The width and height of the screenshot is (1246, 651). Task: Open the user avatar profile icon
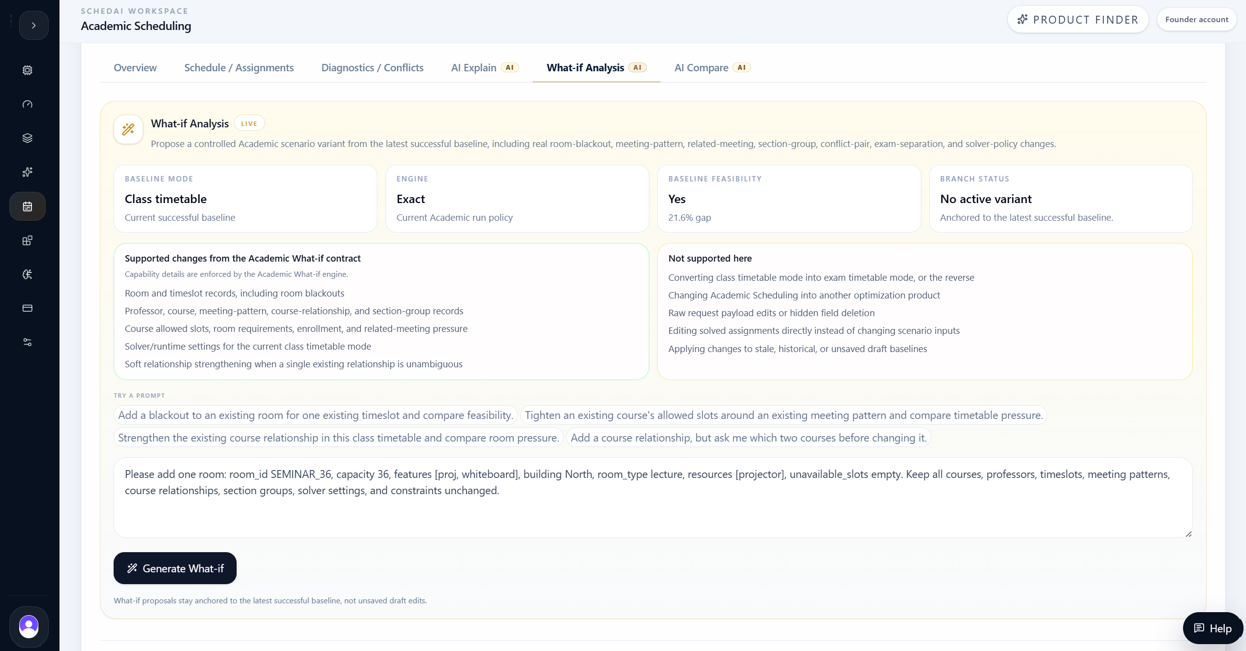(x=29, y=626)
